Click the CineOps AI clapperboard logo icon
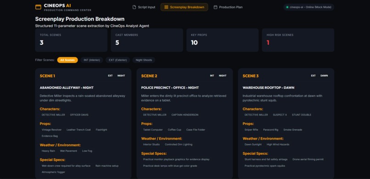Viewport: 370px width, 179px height. pyautogui.click(x=38, y=7)
